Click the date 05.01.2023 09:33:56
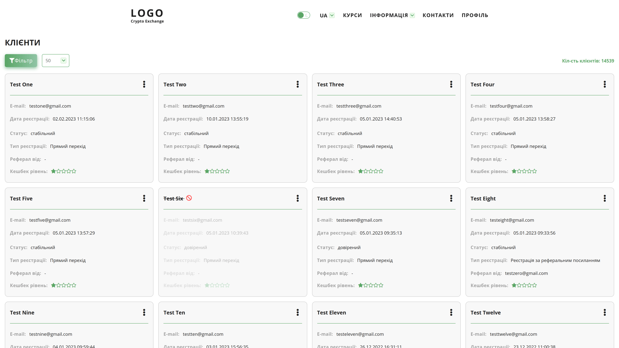Image resolution: width=619 pixels, height=348 pixels. 534,233
